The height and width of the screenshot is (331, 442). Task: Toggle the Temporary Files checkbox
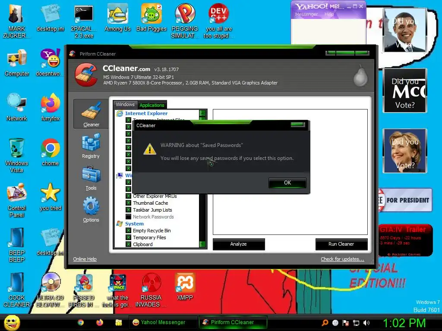pos(128,237)
